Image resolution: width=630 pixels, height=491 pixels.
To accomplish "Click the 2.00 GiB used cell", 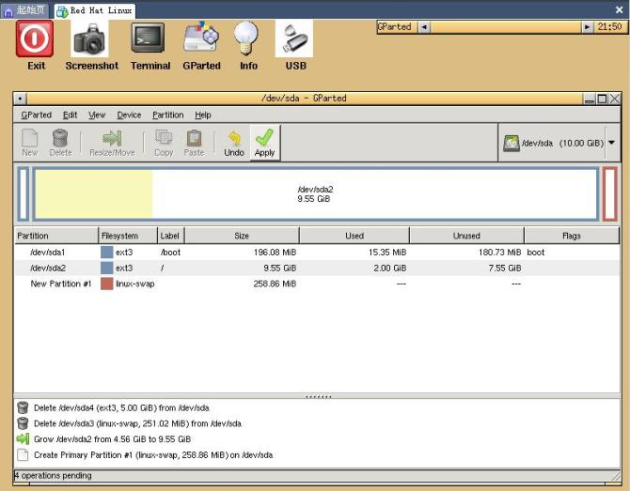I will (389, 268).
